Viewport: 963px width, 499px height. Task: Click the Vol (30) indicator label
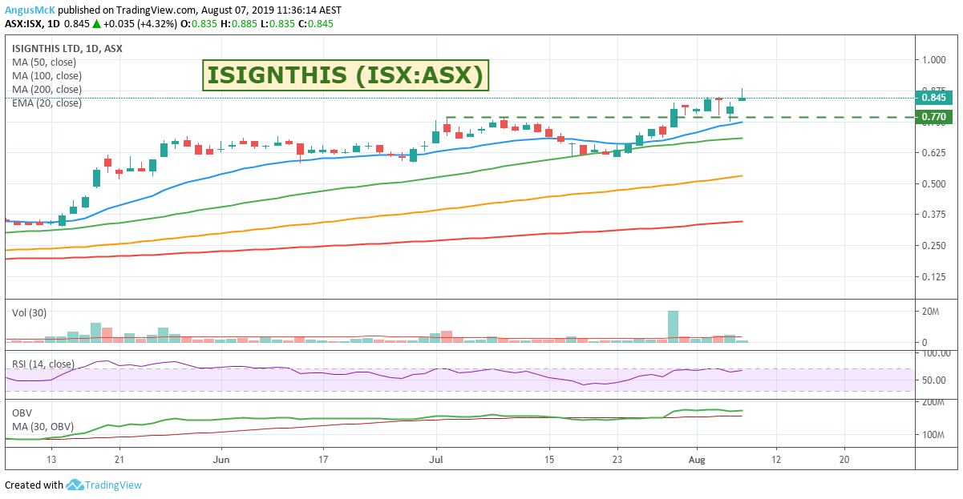click(x=29, y=312)
